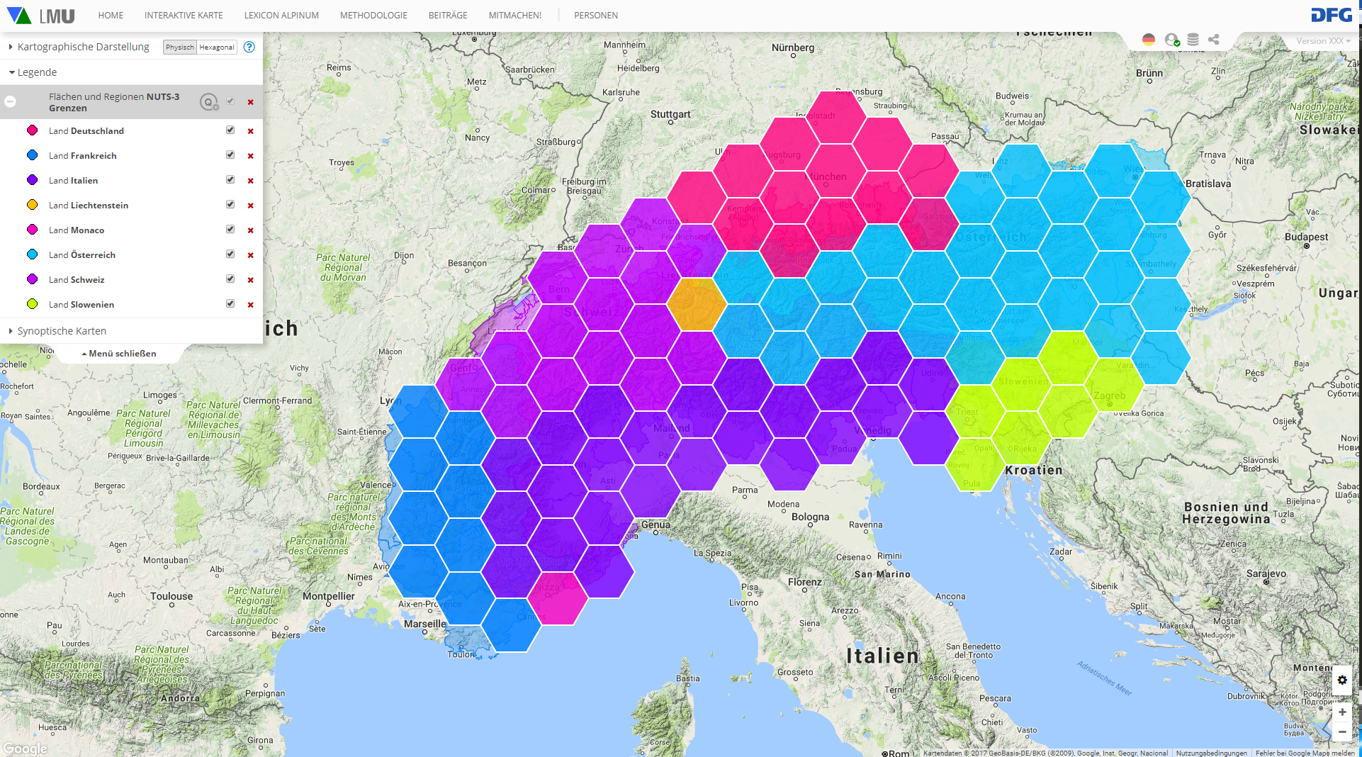Viewport: 1362px width, 757px height.
Task: Open query settings for NUTS-3 Grenzen
Action: [x=208, y=102]
